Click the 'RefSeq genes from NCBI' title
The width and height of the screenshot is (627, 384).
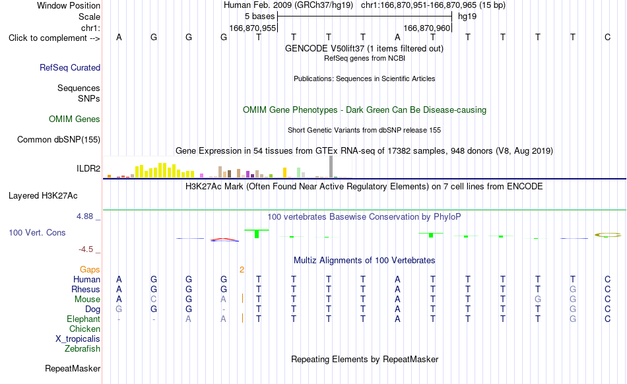[x=364, y=58]
